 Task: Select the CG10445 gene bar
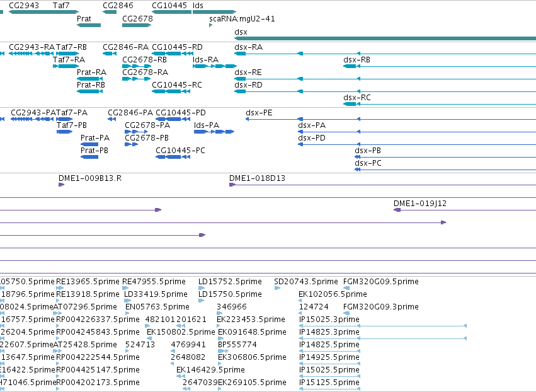[171, 12]
